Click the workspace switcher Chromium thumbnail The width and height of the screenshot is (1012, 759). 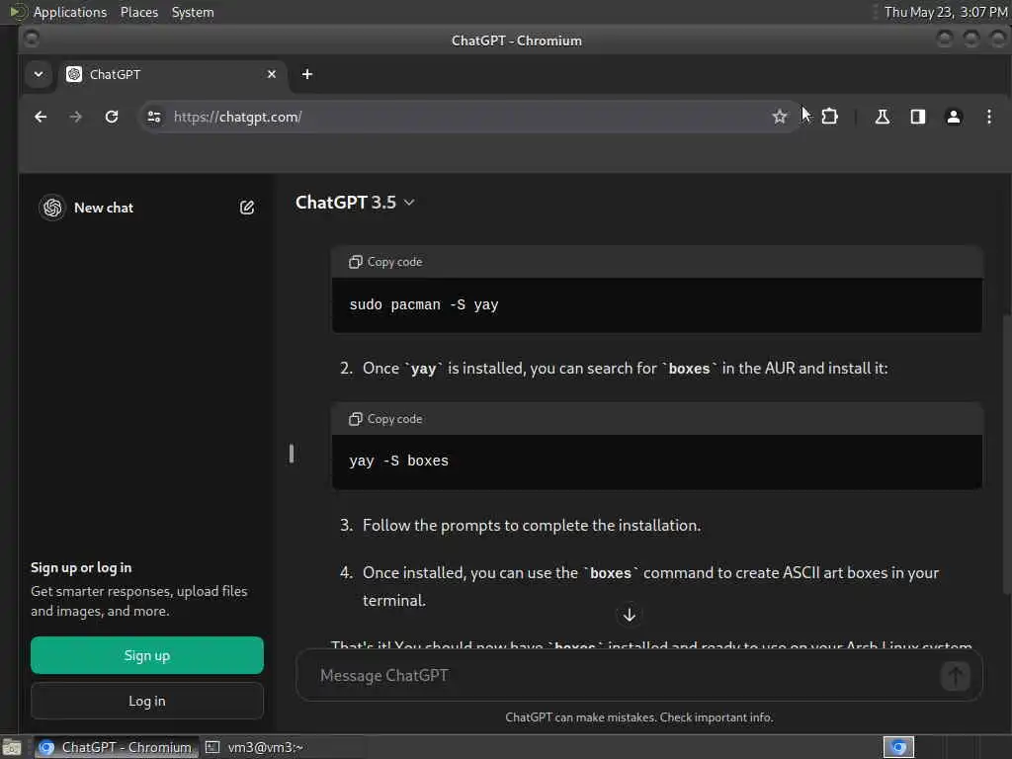(x=898, y=747)
